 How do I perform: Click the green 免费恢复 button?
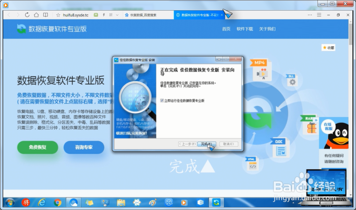click(x=38, y=147)
